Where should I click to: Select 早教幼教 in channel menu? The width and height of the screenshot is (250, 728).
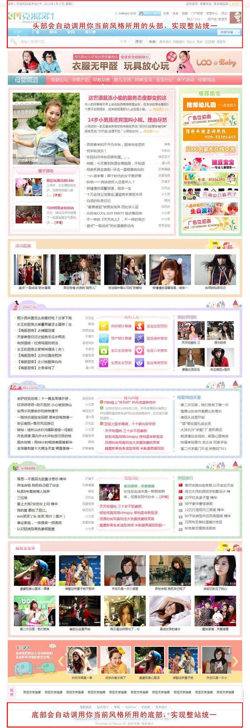[101, 80]
